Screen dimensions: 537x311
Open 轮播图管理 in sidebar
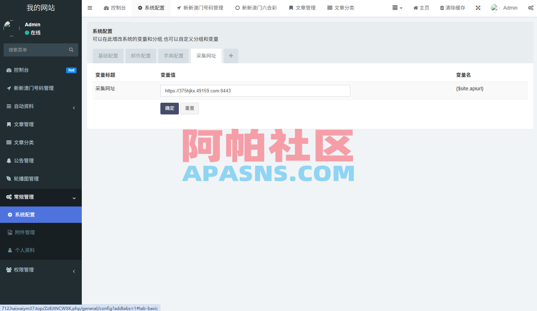click(41, 179)
